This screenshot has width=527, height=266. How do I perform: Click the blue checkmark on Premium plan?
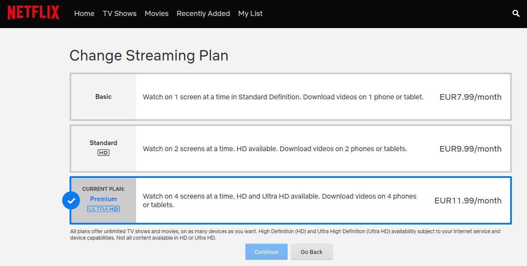pos(71,200)
